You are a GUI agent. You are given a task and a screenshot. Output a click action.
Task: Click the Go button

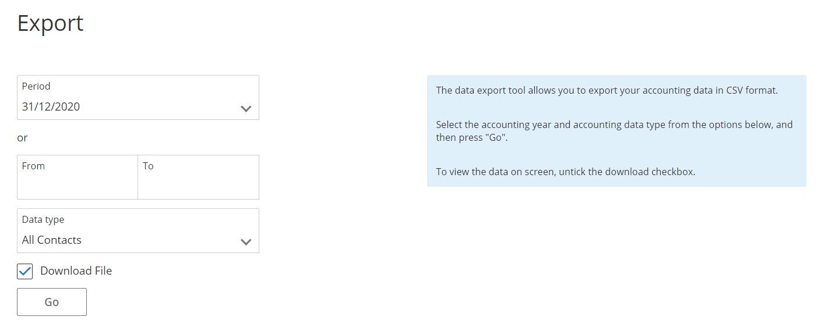(x=52, y=302)
